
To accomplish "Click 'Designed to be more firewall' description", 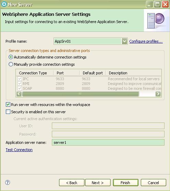I will click(x=135, y=88).
